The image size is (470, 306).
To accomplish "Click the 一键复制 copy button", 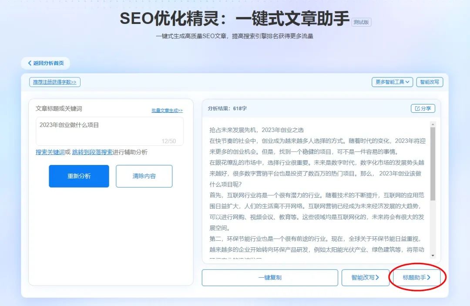I will tap(270, 277).
